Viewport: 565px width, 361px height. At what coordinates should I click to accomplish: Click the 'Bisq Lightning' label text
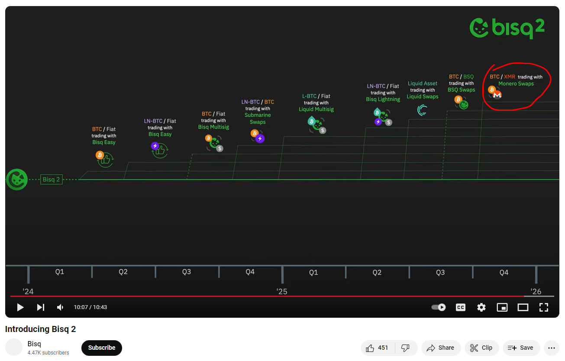[383, 100]
